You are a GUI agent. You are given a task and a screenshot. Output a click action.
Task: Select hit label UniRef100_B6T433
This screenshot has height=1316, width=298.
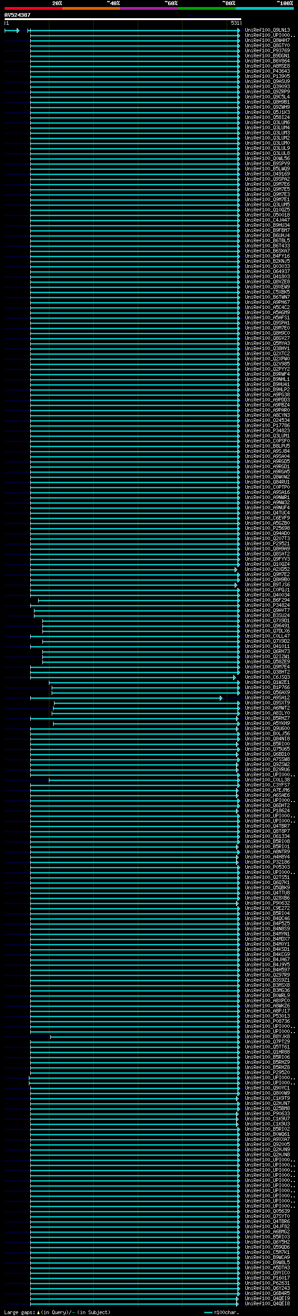click(x=267, y=246)
